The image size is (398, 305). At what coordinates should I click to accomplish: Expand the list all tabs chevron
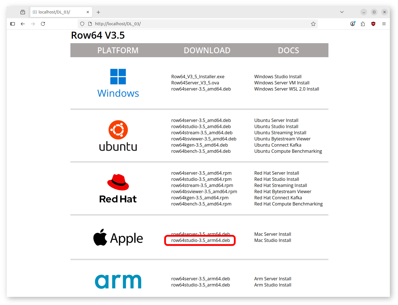pyautogui.click(x=342, y=12)
